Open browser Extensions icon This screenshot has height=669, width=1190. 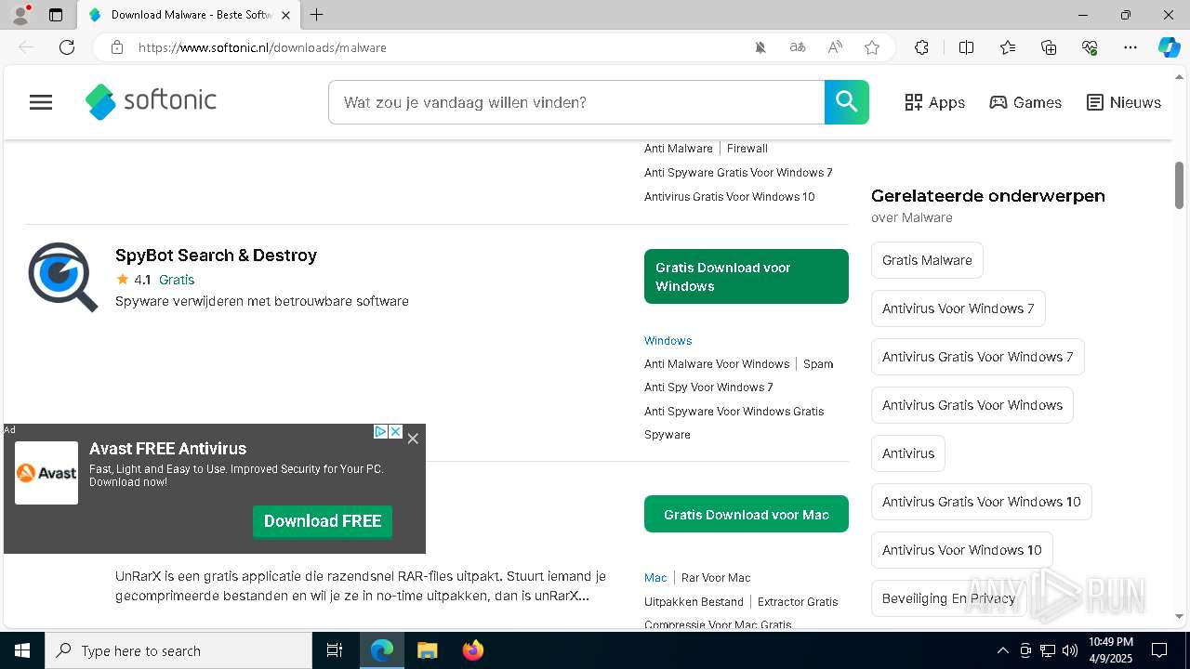click(921, 47)
